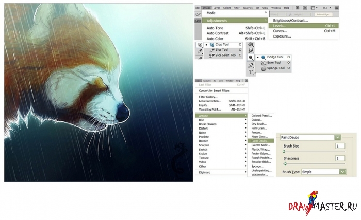Image resolution: width=361 pixels, height=220 pixels.
Task: Choose Slice Tool from the flyout list
Action: (x=223, y=50)
